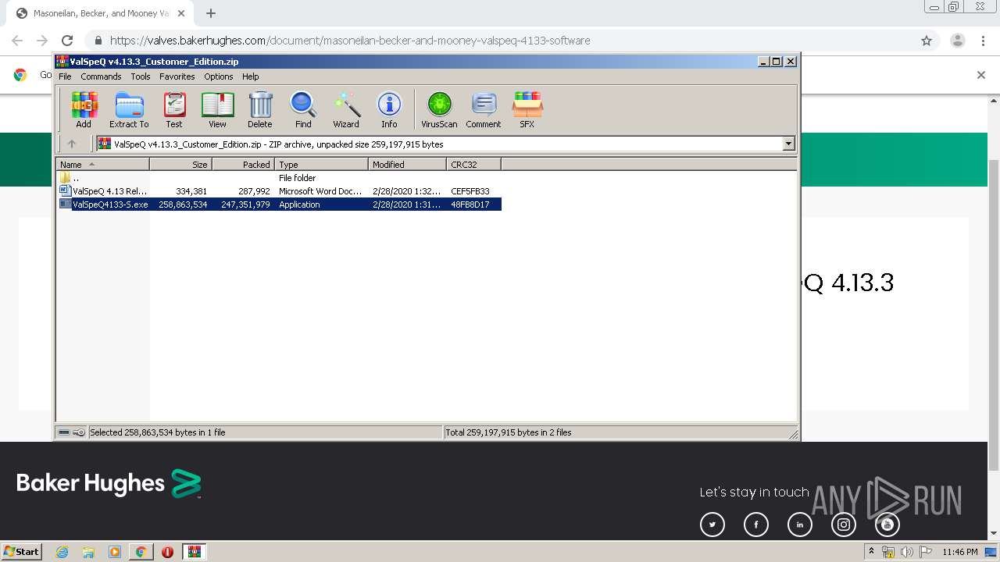Click Chrome forward navigation arrow
Screen dimensions: 1000x562
click(42, 41)
